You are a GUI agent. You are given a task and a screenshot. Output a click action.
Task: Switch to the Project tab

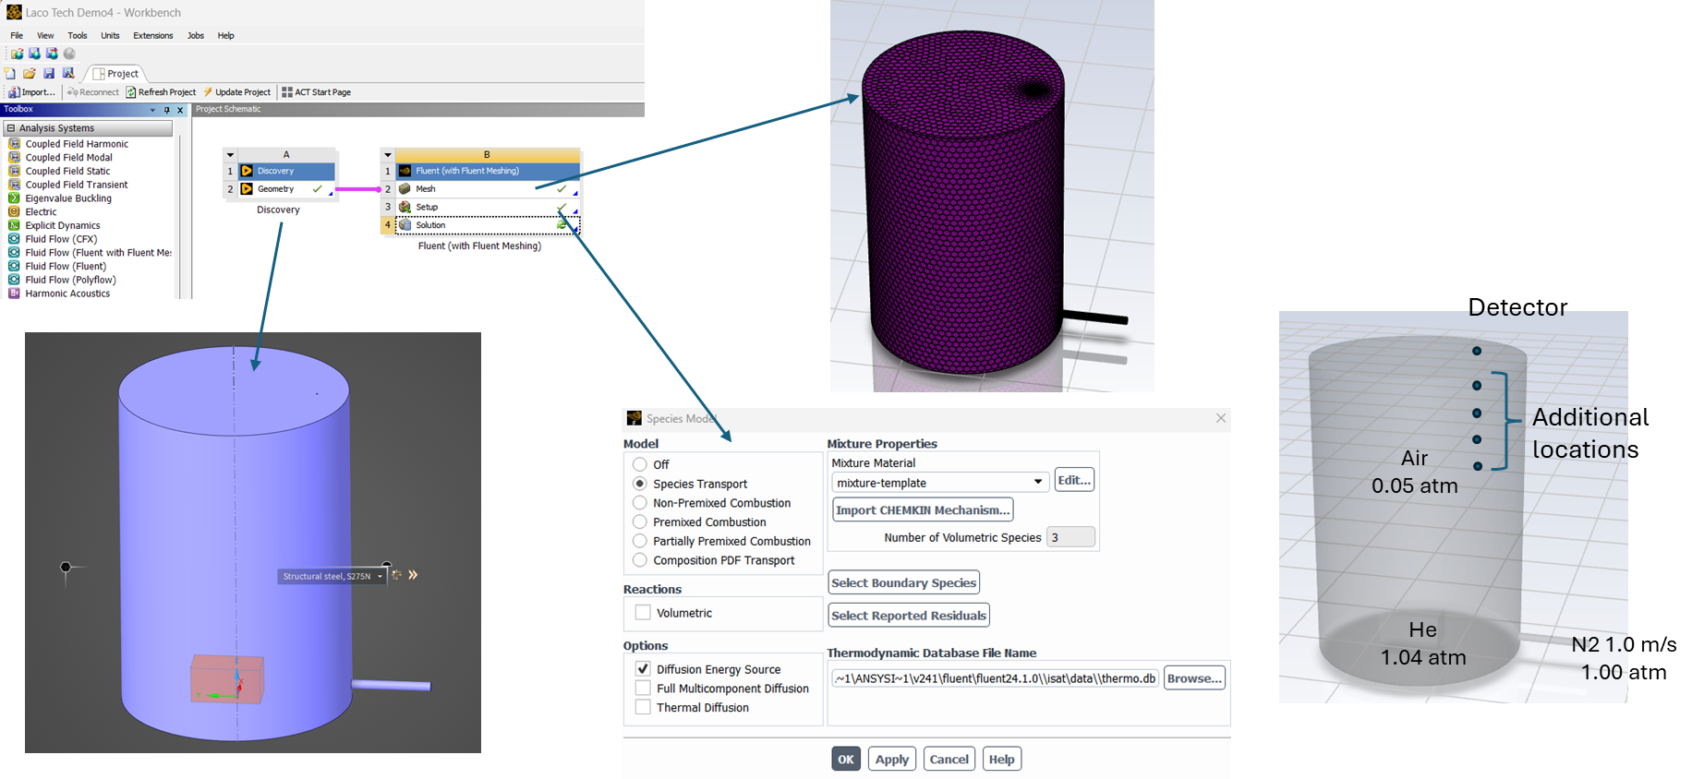pos(116,74)
